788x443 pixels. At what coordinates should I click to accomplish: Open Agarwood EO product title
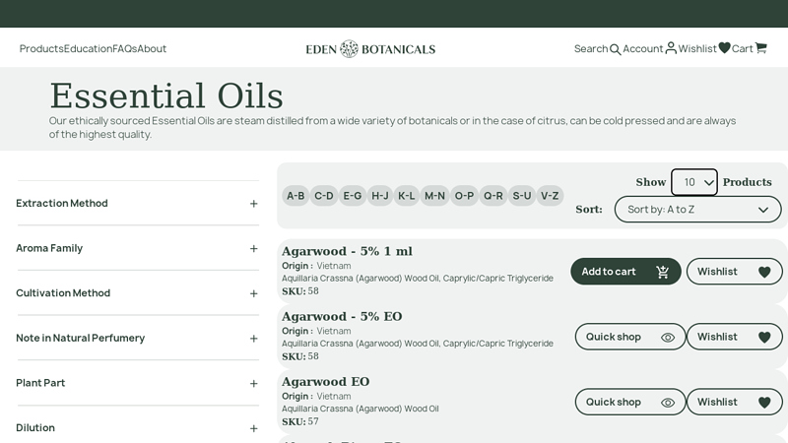(x=326, y=382)
